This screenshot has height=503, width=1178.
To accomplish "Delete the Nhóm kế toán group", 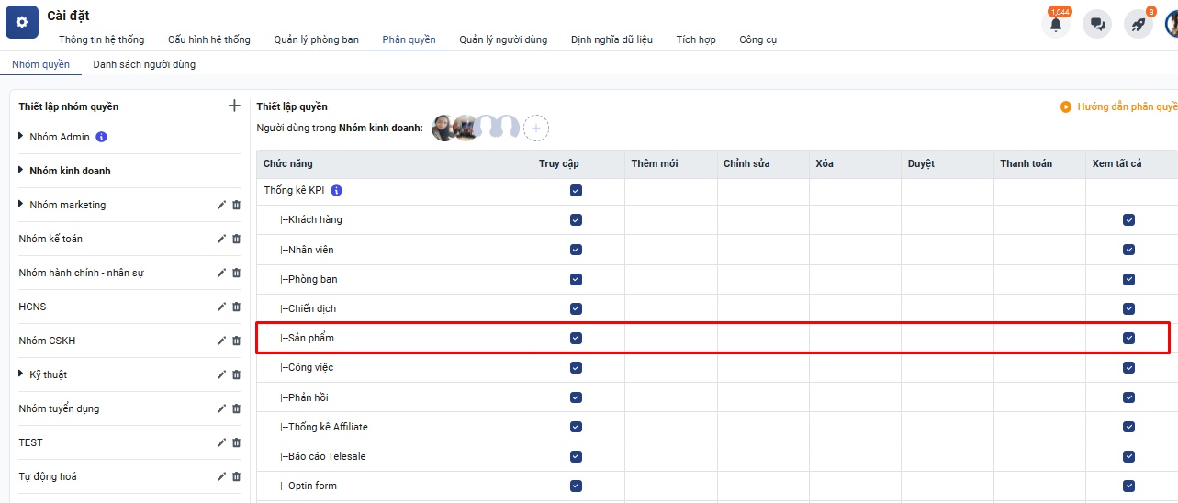I will (236, 239).
